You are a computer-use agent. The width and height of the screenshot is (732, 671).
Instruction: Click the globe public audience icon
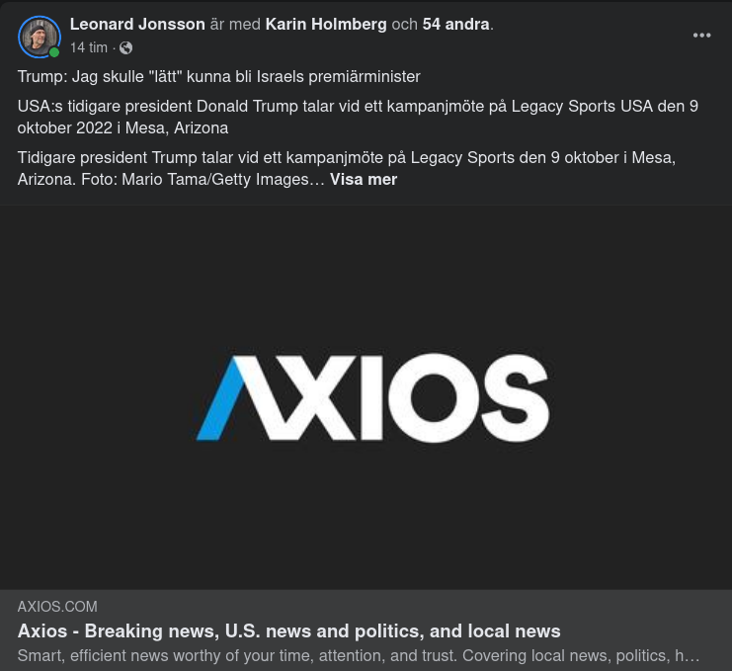pyautogui.click(x=125, y=47)
